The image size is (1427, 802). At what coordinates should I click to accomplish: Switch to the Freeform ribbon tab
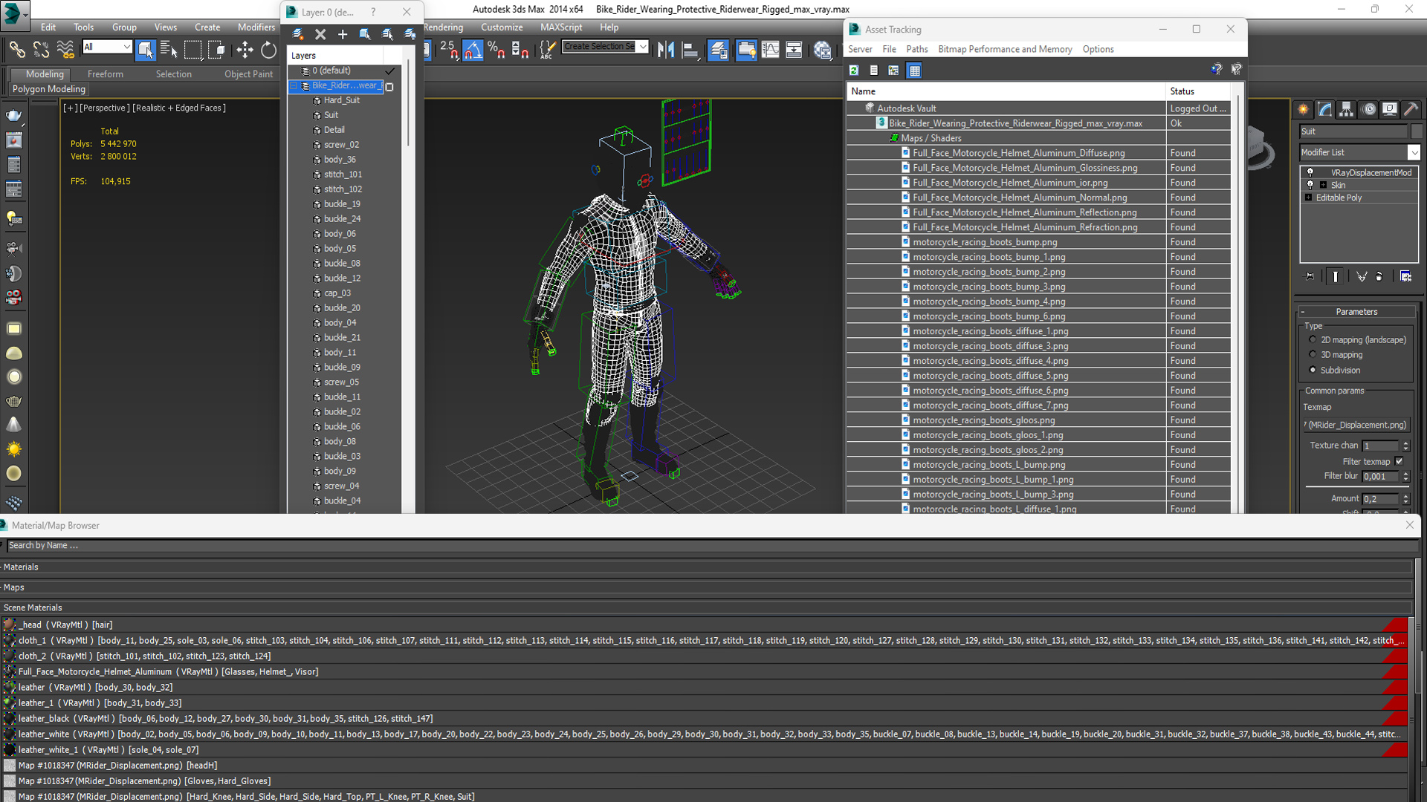coord(106,74)
